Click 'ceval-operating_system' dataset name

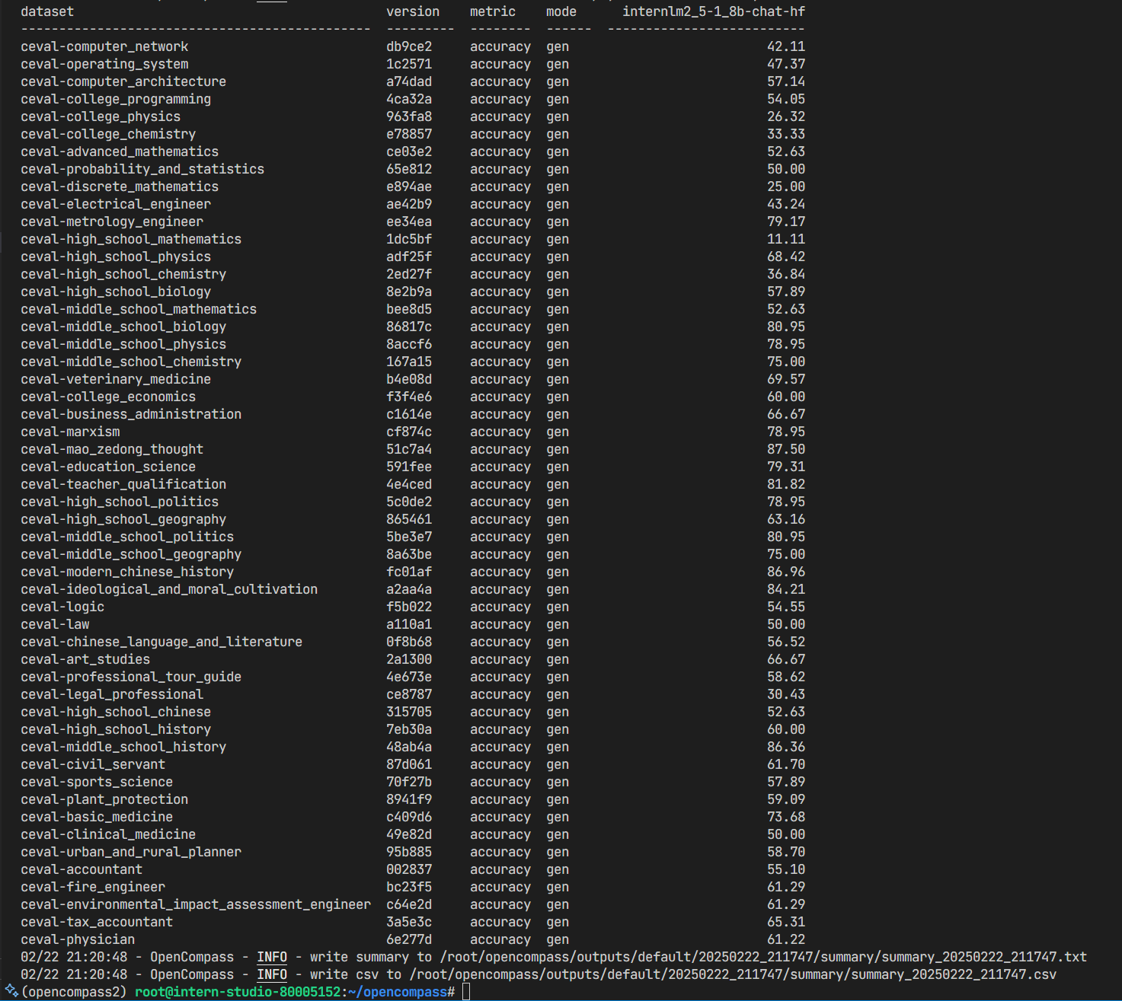click(104, 64)
